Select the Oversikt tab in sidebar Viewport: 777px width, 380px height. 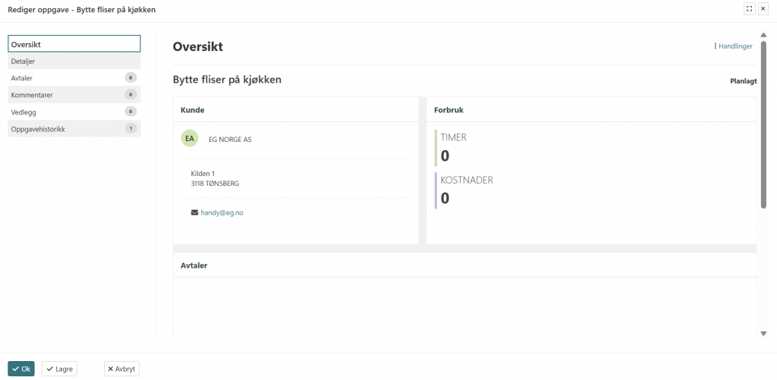click(x=74, y=44)
